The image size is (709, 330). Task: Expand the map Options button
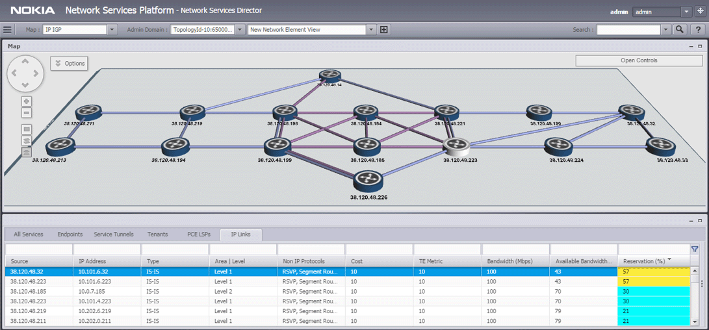(x=70, y=63)
